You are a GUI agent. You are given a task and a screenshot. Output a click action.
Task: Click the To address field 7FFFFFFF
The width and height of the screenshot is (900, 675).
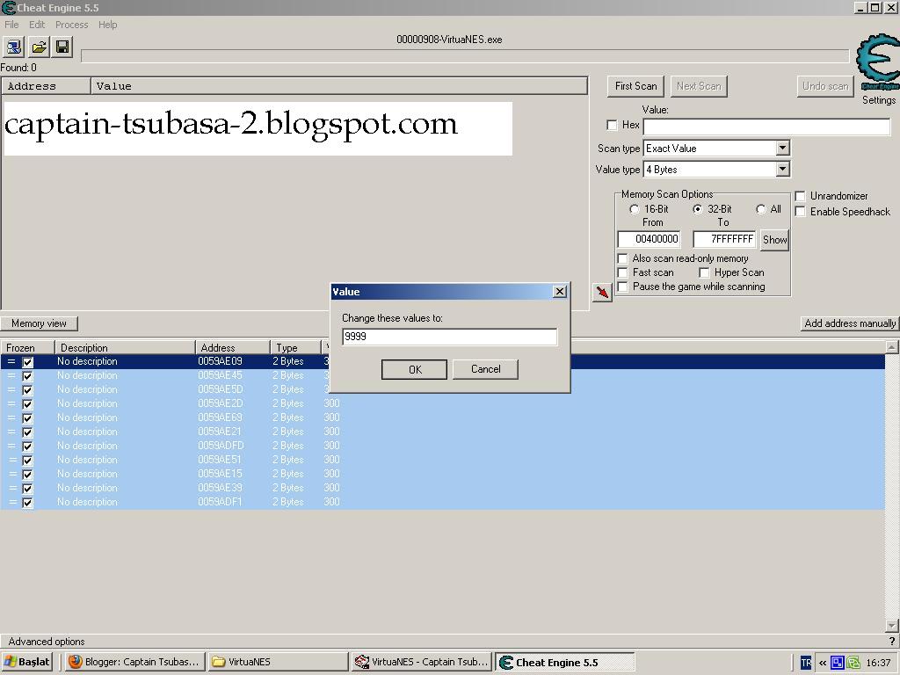point(724,239)
